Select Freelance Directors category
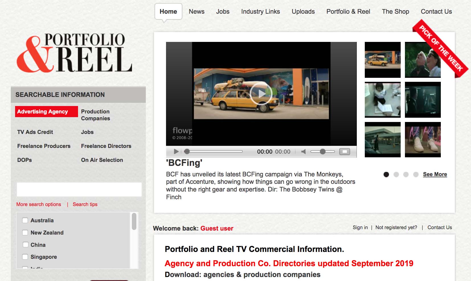471x281 pixels. (106, 146)
